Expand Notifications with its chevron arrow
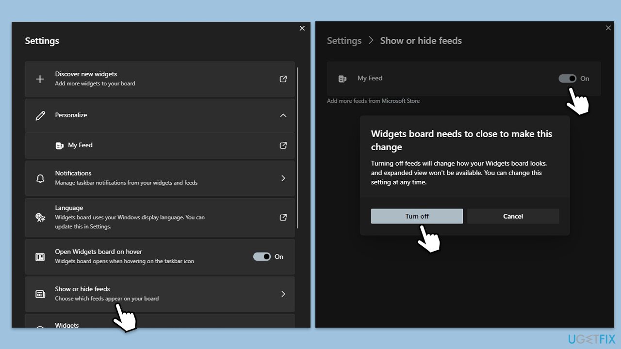 coord(283,178)
